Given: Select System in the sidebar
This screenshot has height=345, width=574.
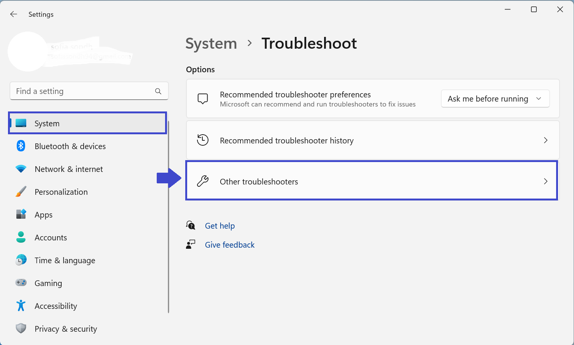Looking at the screenshot, I should (x=47, y=124).
